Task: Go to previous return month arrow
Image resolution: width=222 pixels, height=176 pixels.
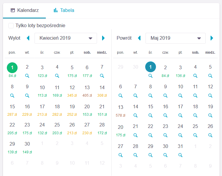Action: [x=139, y=38]
